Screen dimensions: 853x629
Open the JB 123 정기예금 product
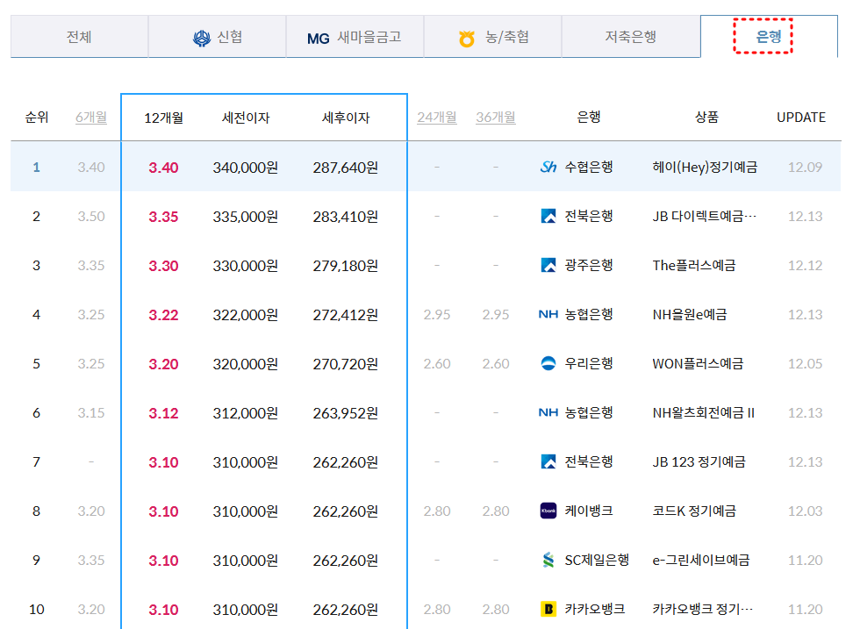(x=699, y=461)
